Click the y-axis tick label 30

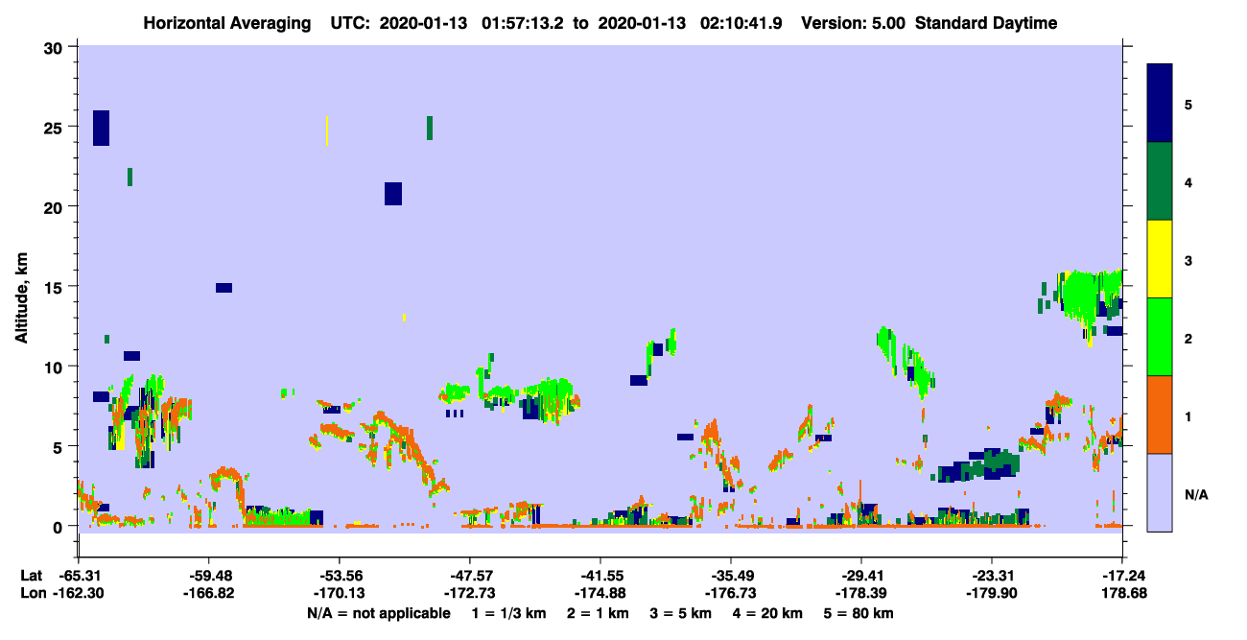pyautogui.click(x=54, y=47)
